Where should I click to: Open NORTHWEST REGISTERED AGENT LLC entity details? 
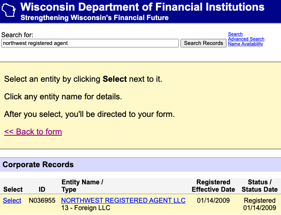click(x=123, y=200)
